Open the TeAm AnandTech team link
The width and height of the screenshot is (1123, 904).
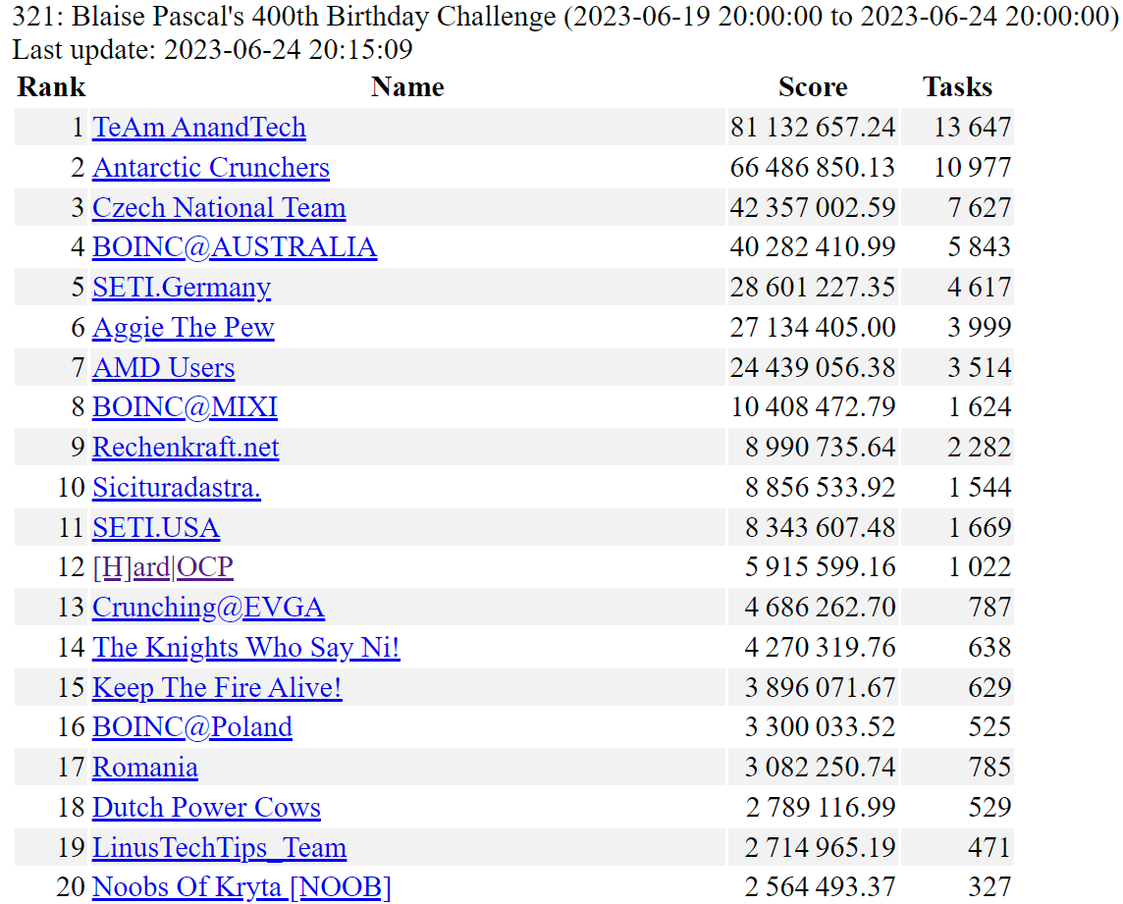point(199,128)
